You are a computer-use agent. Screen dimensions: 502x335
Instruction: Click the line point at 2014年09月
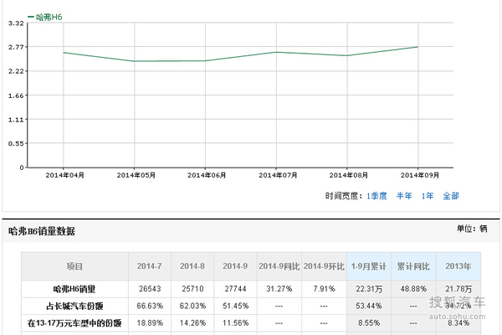coord(417,47)
